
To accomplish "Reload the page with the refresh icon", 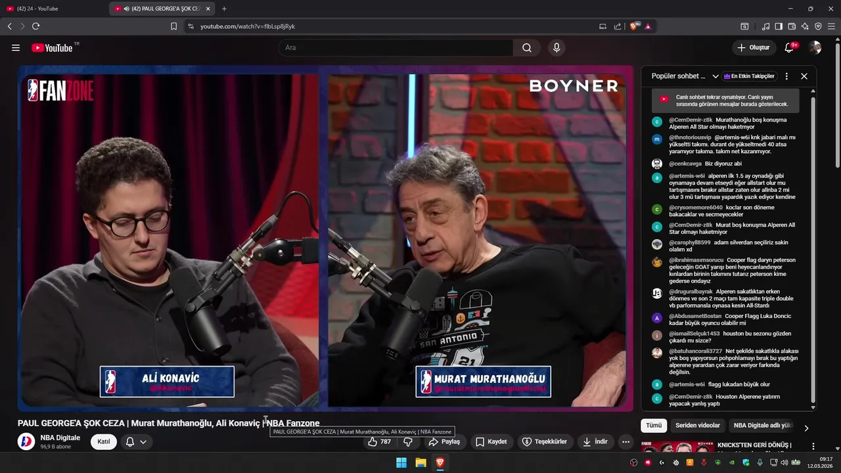I will 35,26.
